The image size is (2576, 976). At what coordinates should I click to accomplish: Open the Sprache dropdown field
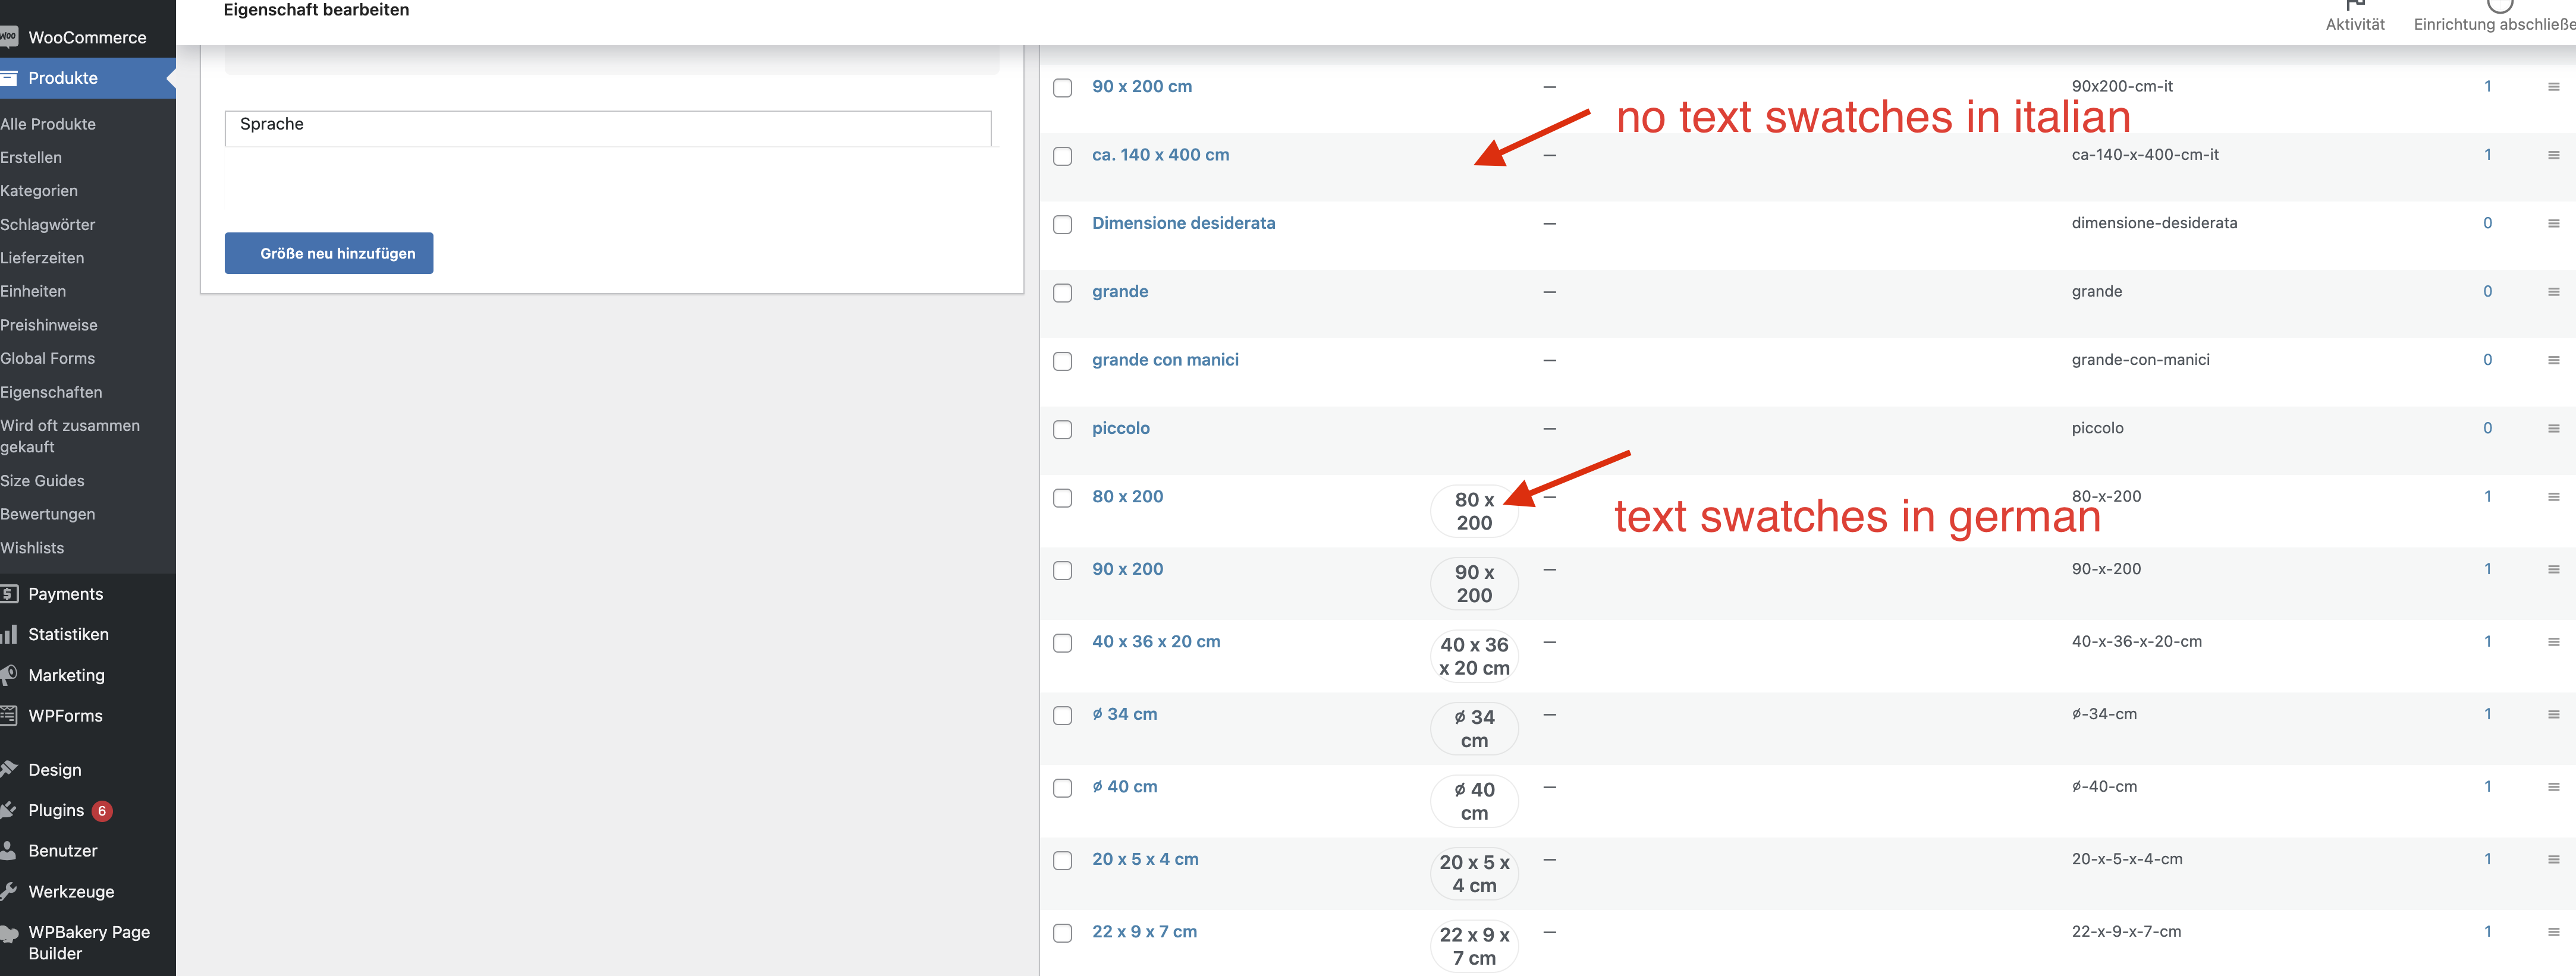click(607, 128)
